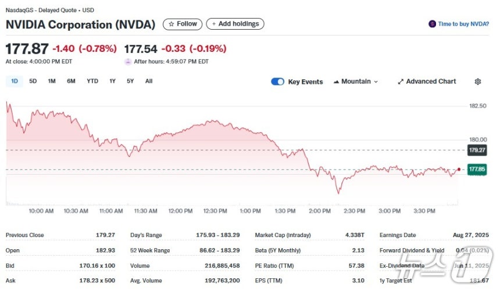The image size is (500, 290).
Task: Open the Time to buy NVDA? link
Action: 463,24
